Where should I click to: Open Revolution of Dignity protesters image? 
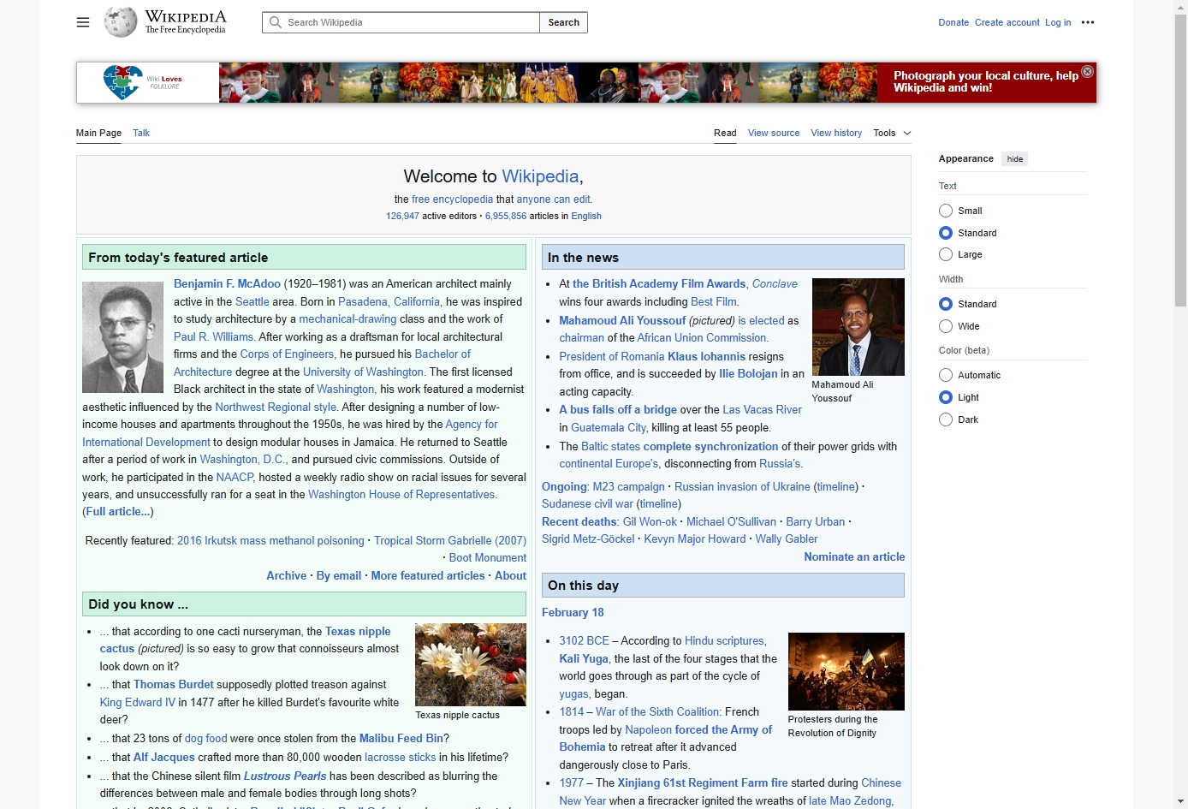tap(846, 671)
